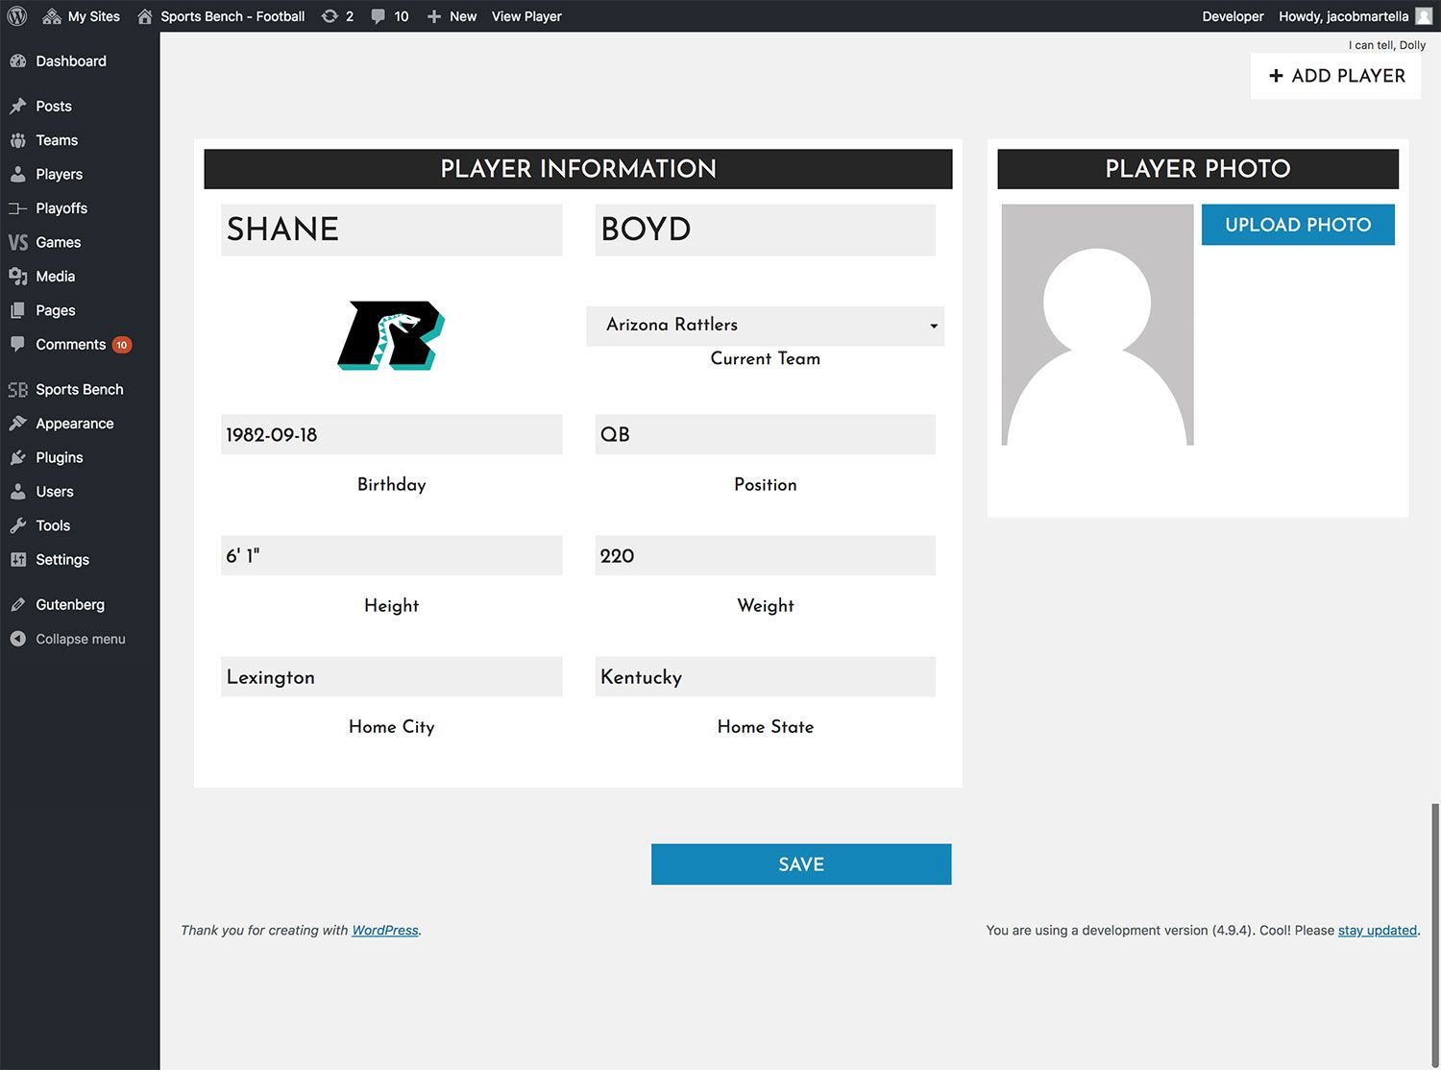Click the Media library icon
This screenshot has height=1070, width=1441.
click(x=18, y=277)
